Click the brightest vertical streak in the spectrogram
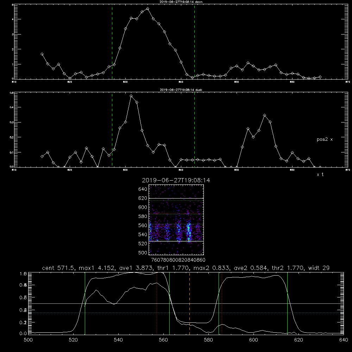The image size is (352, 352). click(189, 232)
